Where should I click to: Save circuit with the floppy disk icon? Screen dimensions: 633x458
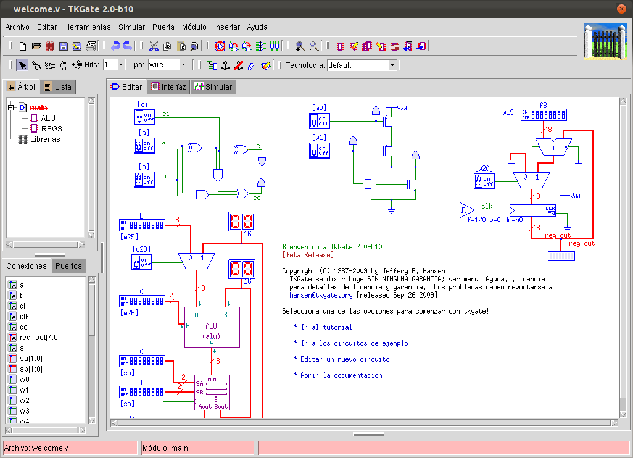[x=64, y=46]
